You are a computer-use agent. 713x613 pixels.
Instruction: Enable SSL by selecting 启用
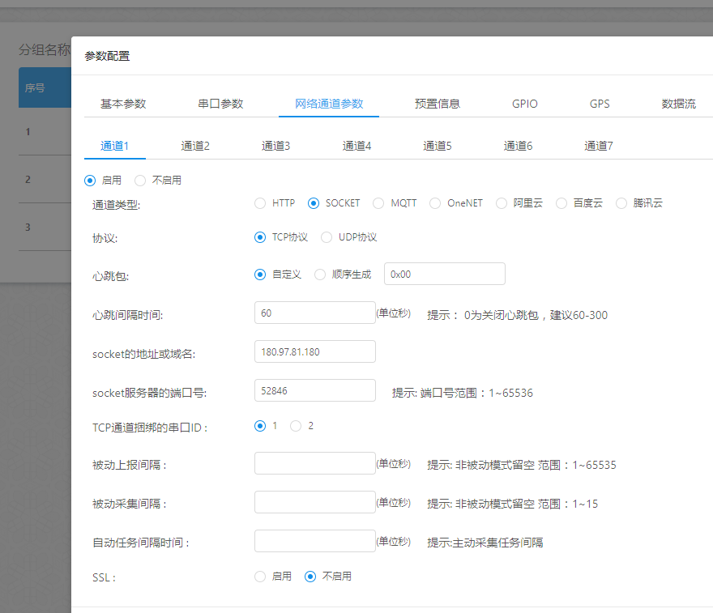tap(259, 577)
